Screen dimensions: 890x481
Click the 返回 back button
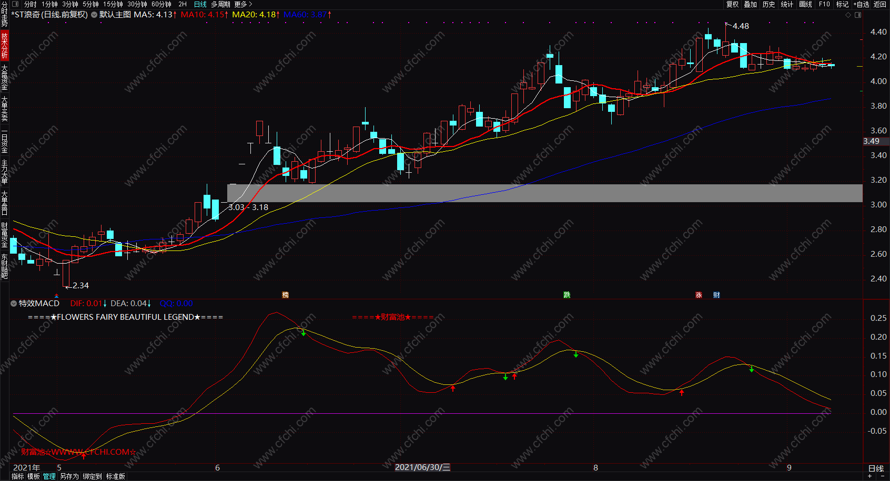click(880, 4)
